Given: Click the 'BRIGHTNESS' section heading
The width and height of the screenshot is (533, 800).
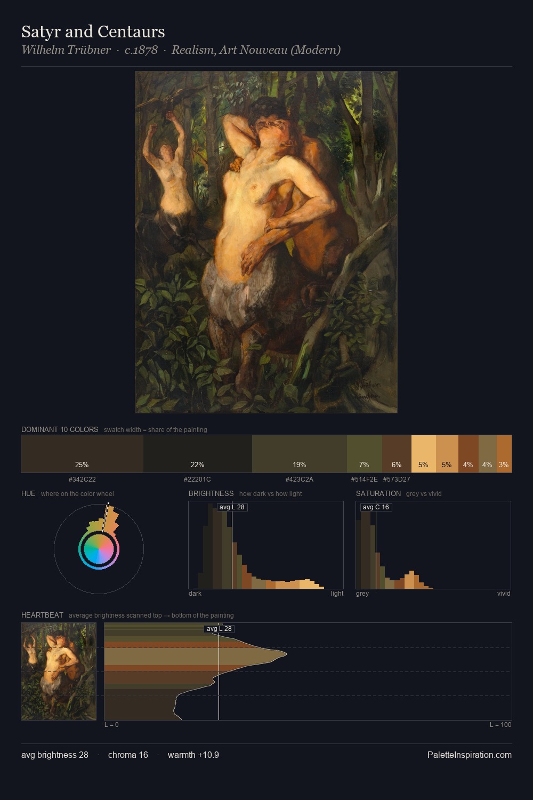Looking at the screenshot, I should 211,493.
